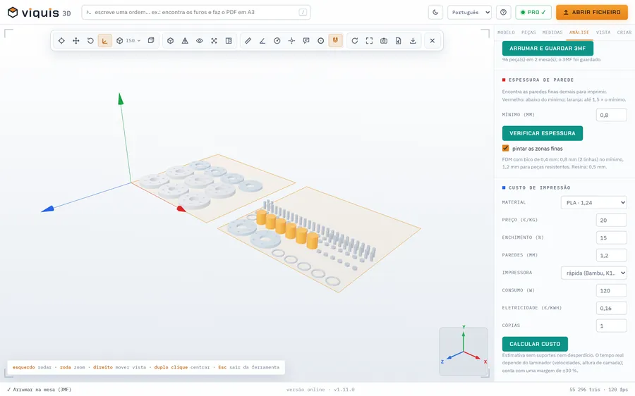Switch to dark mode with moon icon
Screen dimensions: 635x396
435,12
